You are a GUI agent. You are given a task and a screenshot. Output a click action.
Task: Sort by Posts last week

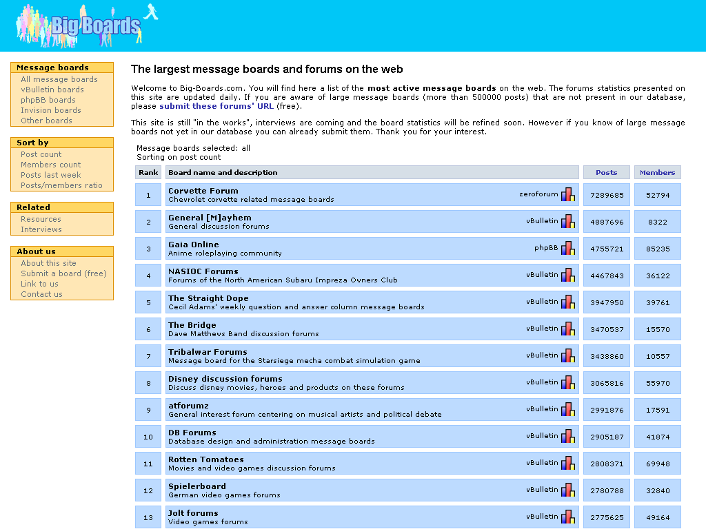[51, 175]
